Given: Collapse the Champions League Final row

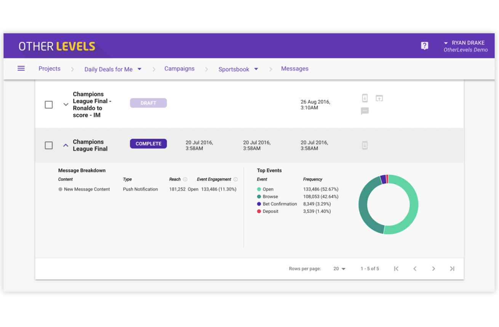Looking at the screenshot, I should coord(66,145).
